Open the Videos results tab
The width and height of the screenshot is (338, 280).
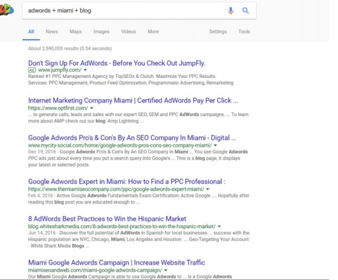tap(128, 32)
